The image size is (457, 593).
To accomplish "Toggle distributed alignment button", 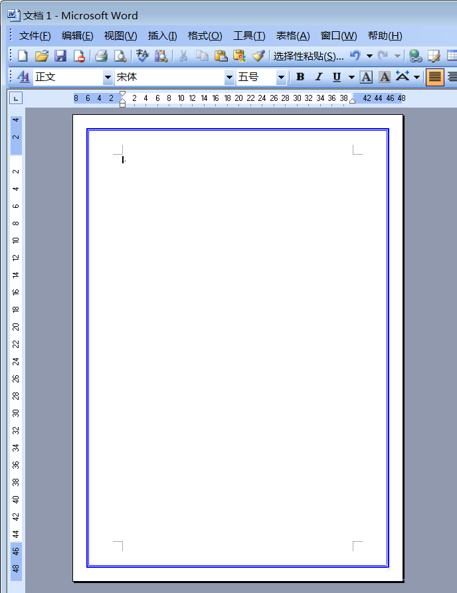I will pos(452,77).
